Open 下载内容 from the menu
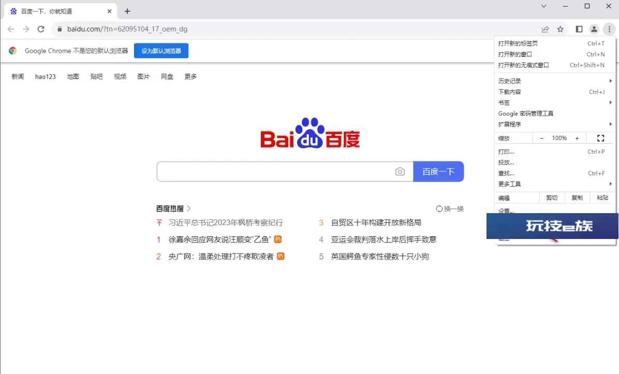The width and height of the screenshot is (619, 374). click(x=555, y=92)
